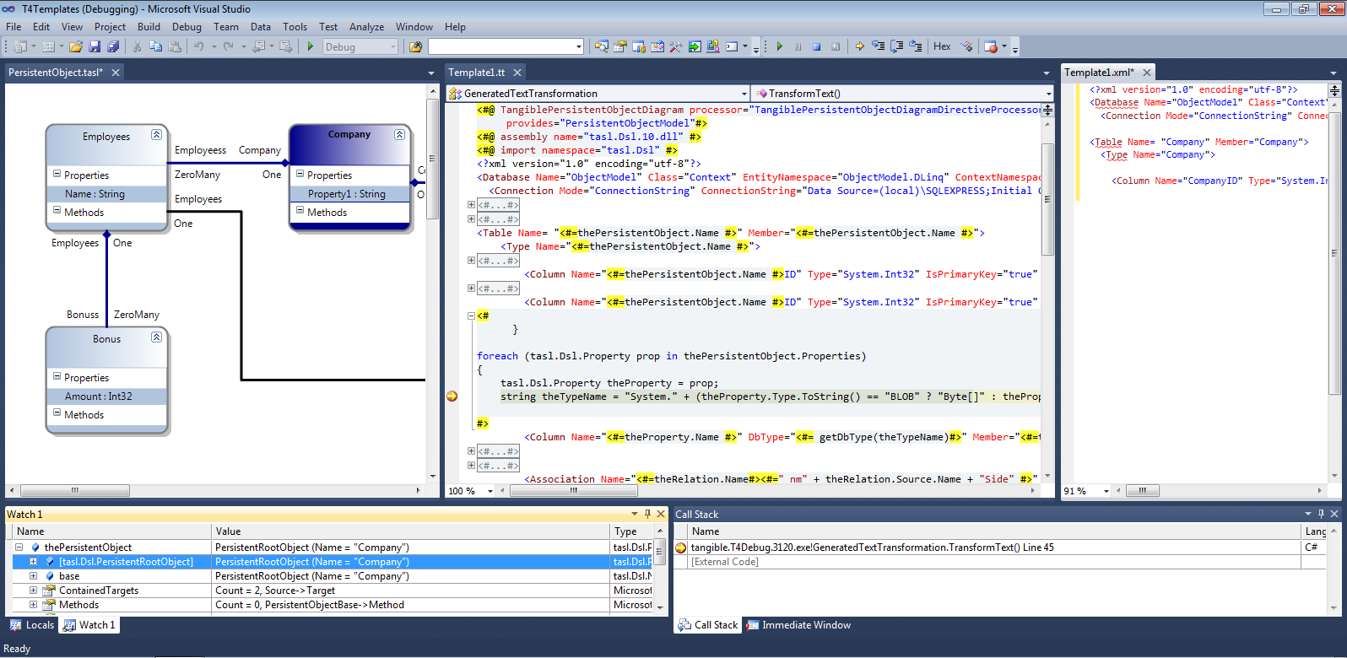
Task: Close the Template1.tt tab
Action: (517, 73)
